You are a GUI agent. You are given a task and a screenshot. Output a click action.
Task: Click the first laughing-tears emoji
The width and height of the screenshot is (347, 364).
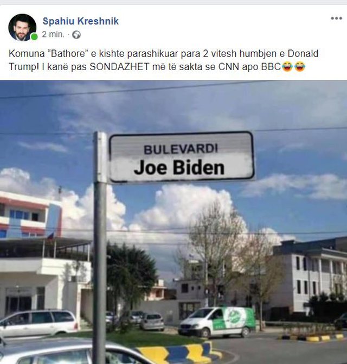coord(287,67)
